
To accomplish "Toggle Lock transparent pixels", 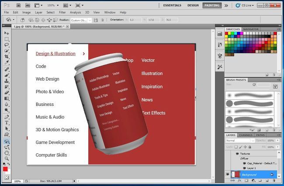I will pos(236,147).
